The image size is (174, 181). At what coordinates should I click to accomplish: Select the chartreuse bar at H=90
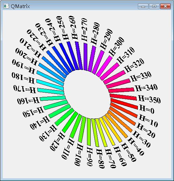click(89, 132)
